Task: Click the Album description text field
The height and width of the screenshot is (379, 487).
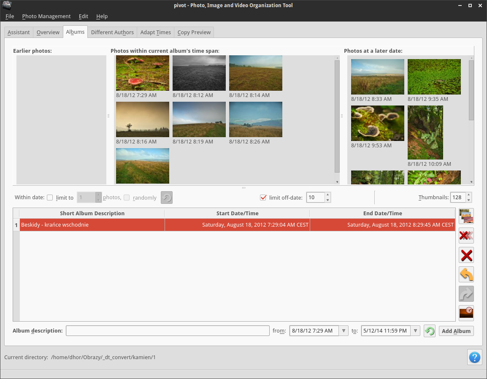Action: pyautogui.click(x=168, y=331)
